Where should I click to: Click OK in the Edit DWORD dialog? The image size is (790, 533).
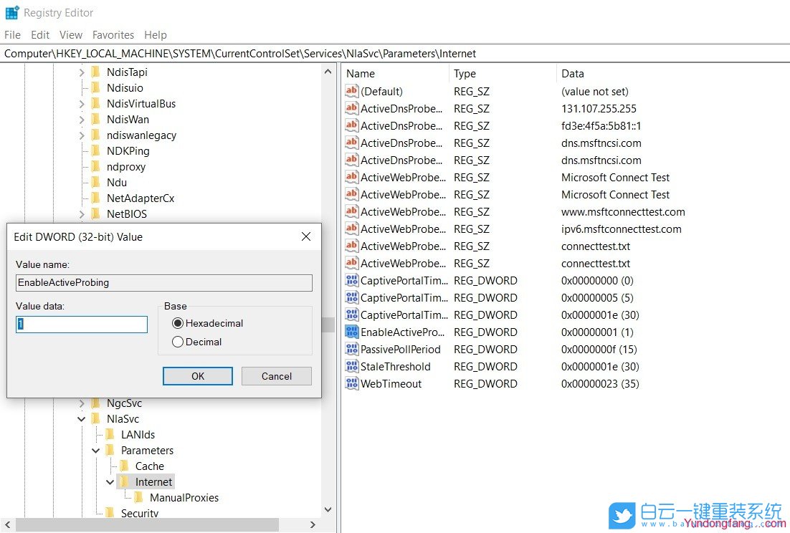pyautogui.click(x=198, y=376)
